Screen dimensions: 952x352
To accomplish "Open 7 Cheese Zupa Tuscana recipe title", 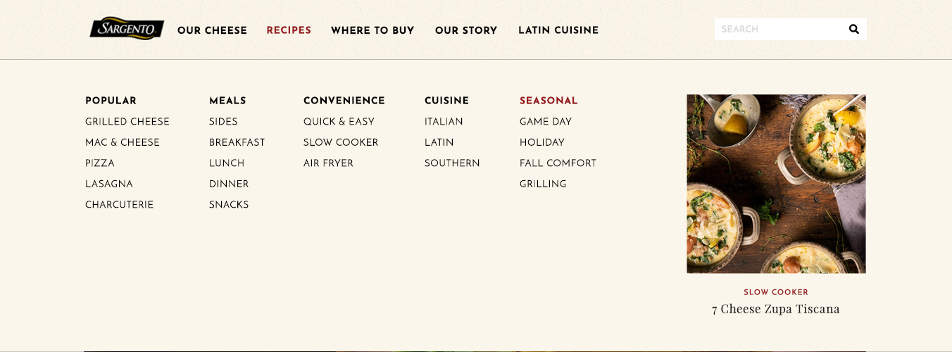I will coord(776,309).
